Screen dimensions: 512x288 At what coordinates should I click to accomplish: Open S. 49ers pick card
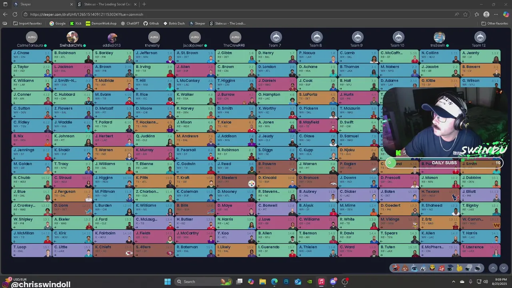(x=154, y=250)
